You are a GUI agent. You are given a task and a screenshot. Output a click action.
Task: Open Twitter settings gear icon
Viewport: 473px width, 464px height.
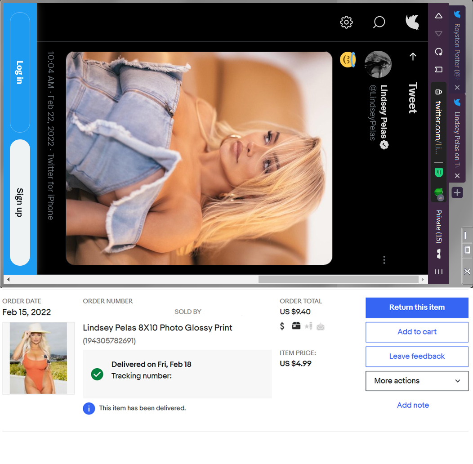coord(346,22)
